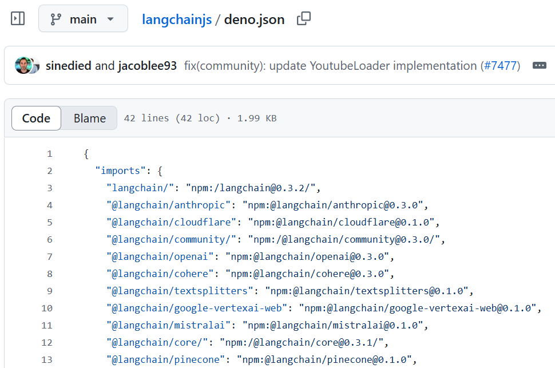This screenshot has height=368, width=555.
Task: Click "@langchain/community/" key text
Action: pyautogui.click(x=171, y=239)
